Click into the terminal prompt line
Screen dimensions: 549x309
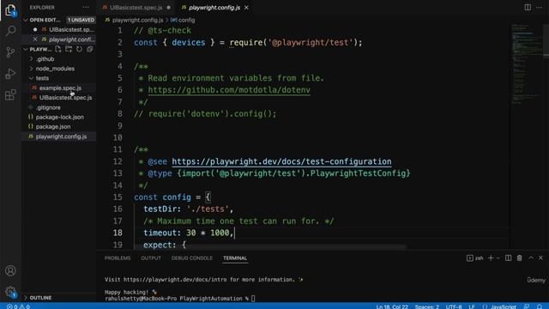180,299
